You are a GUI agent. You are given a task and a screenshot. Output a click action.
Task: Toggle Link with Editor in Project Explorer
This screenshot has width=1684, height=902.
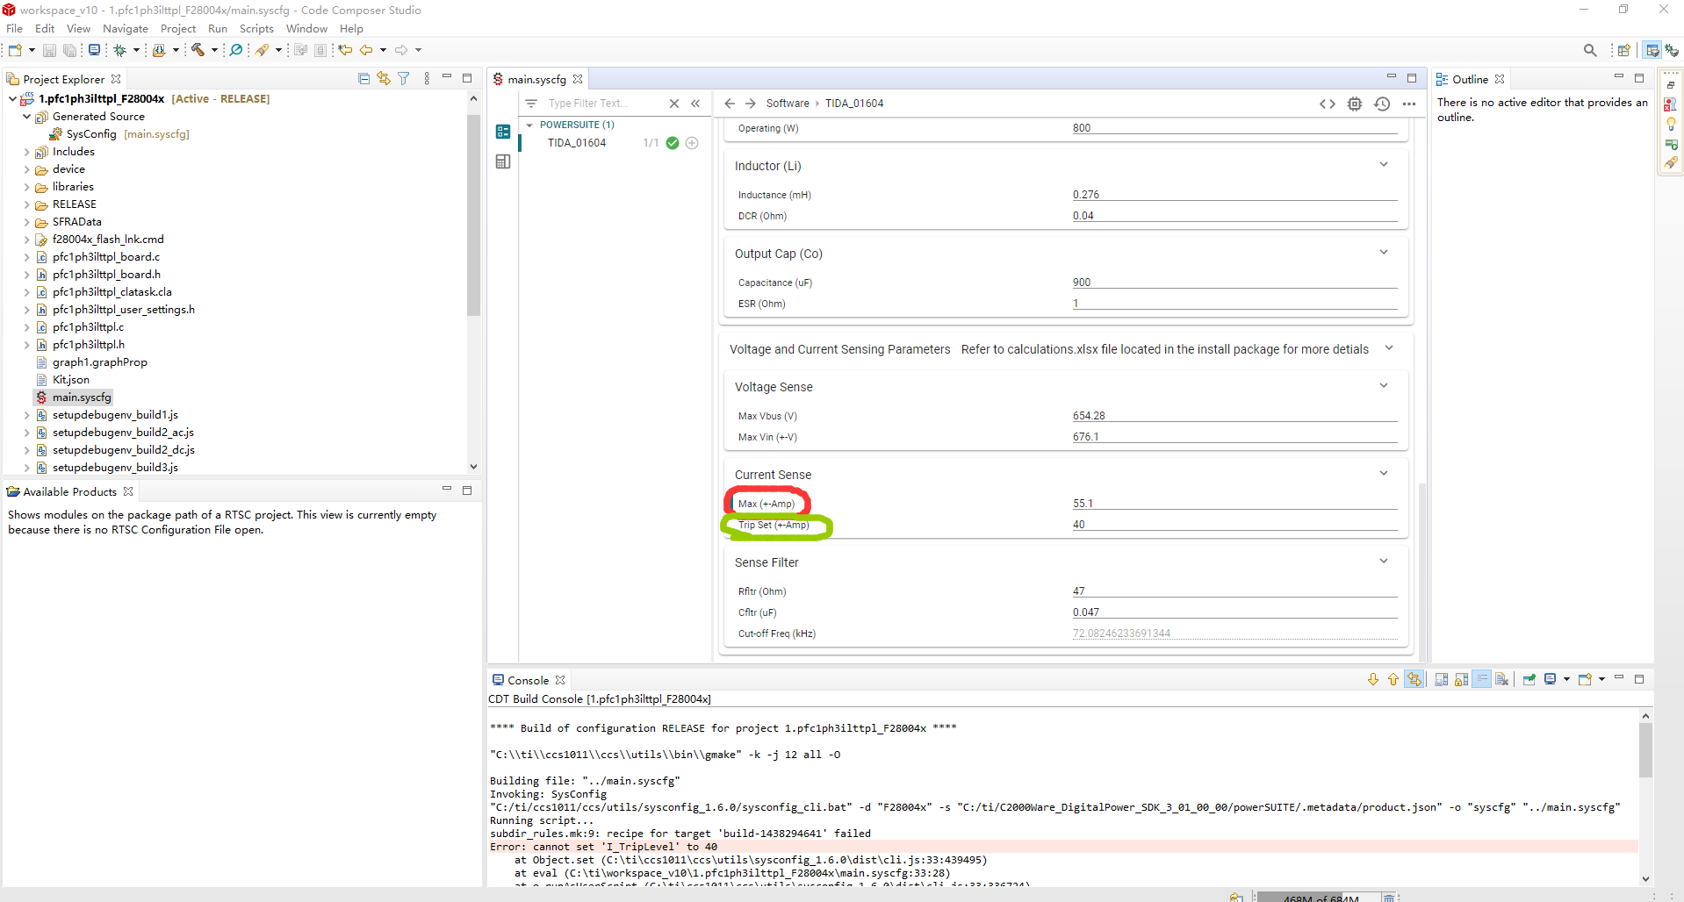click(x=384, y=79)
